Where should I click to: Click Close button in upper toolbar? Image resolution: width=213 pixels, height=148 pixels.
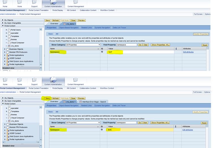coord(73,20)
